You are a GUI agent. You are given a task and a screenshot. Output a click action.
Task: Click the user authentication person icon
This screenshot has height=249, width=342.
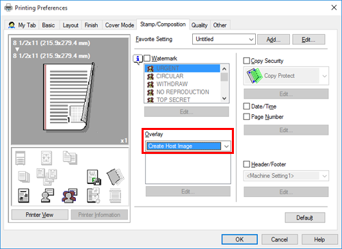tap(47, 196)
